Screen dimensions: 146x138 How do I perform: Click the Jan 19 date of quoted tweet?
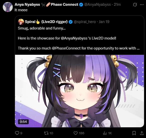coord(104,22)
